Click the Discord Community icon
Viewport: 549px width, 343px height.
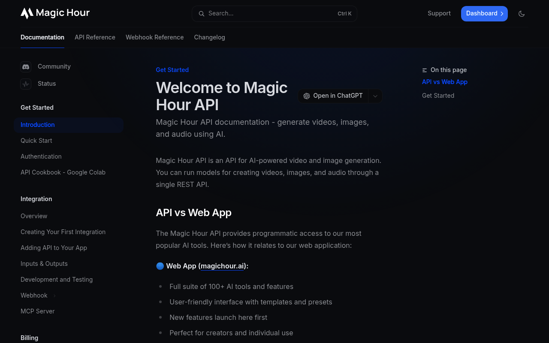tap(26, 66)
